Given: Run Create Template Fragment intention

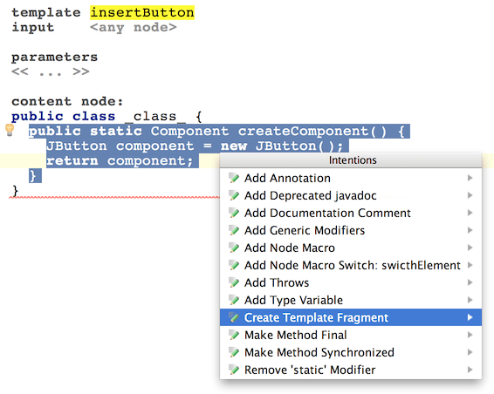Looking at the screenshot, I should pyautogui.click(x=351, y=317).
